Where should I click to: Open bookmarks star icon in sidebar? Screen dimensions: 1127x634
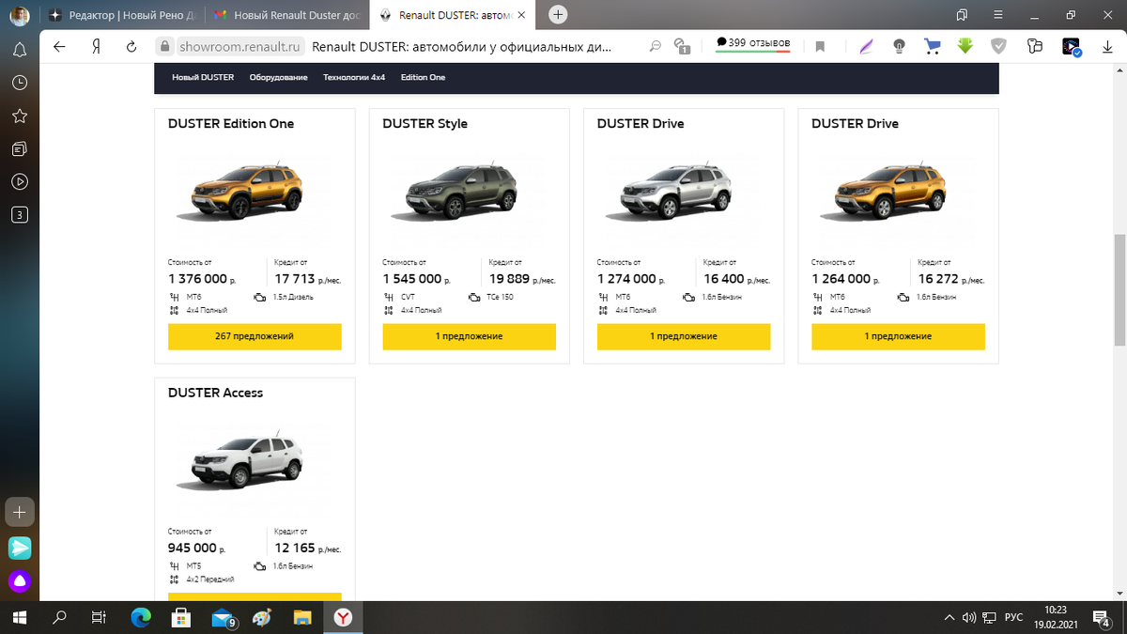pyautogui.click(x=19, y=116)
